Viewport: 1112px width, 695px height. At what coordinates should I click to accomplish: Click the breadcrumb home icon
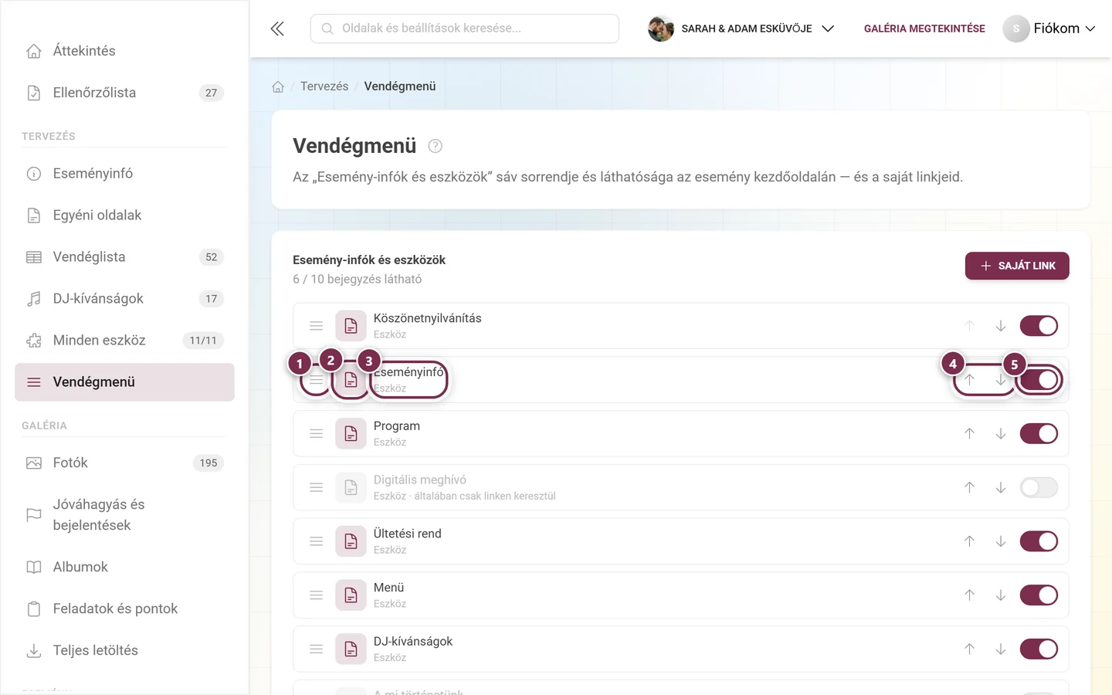(278, 86)
